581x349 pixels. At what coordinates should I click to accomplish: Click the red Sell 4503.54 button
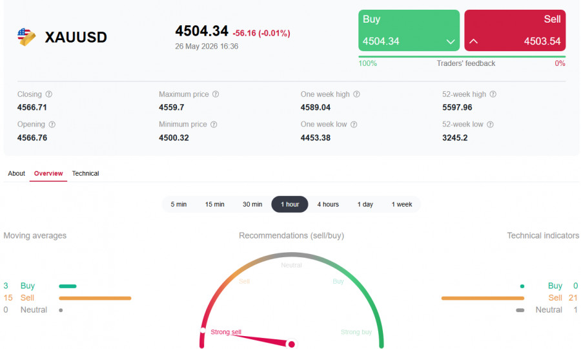pyautogui.click(x=515, y=30)
